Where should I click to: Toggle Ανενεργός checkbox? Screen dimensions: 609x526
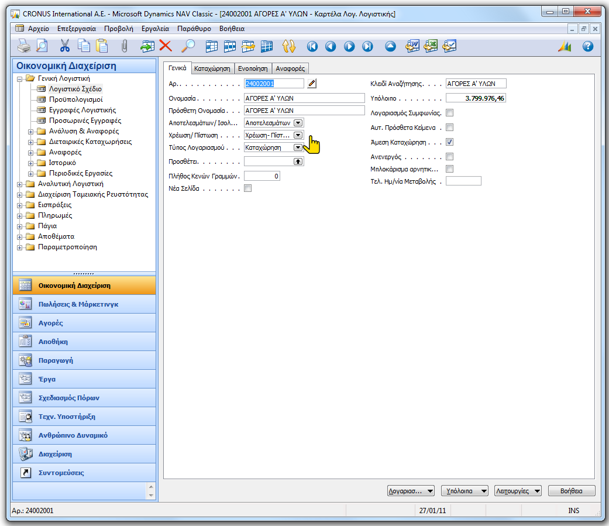[x=449, y=157]
